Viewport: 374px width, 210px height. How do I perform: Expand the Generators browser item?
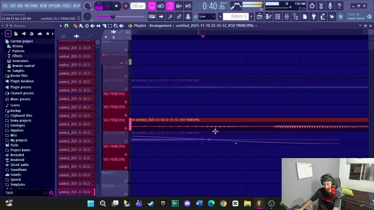pos(20,61)
